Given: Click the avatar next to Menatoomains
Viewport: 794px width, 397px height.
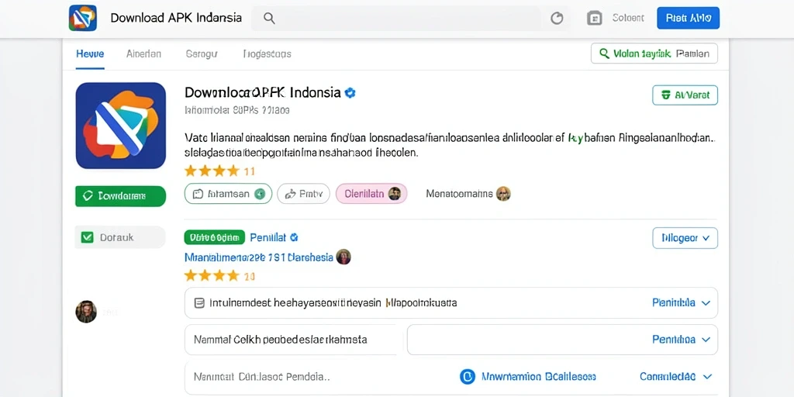Looking at the screenshot, I should (x=503, y=193).
